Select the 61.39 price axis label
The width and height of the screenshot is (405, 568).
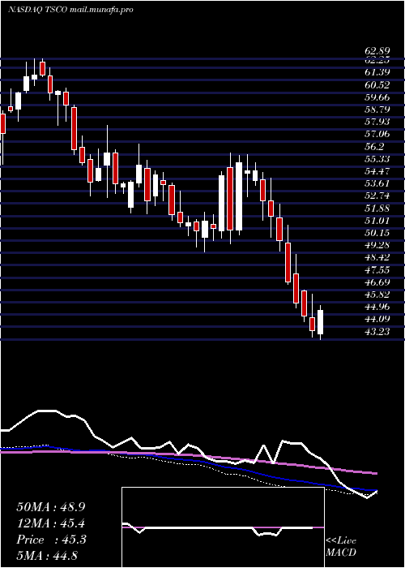click(x=377, y=72)
